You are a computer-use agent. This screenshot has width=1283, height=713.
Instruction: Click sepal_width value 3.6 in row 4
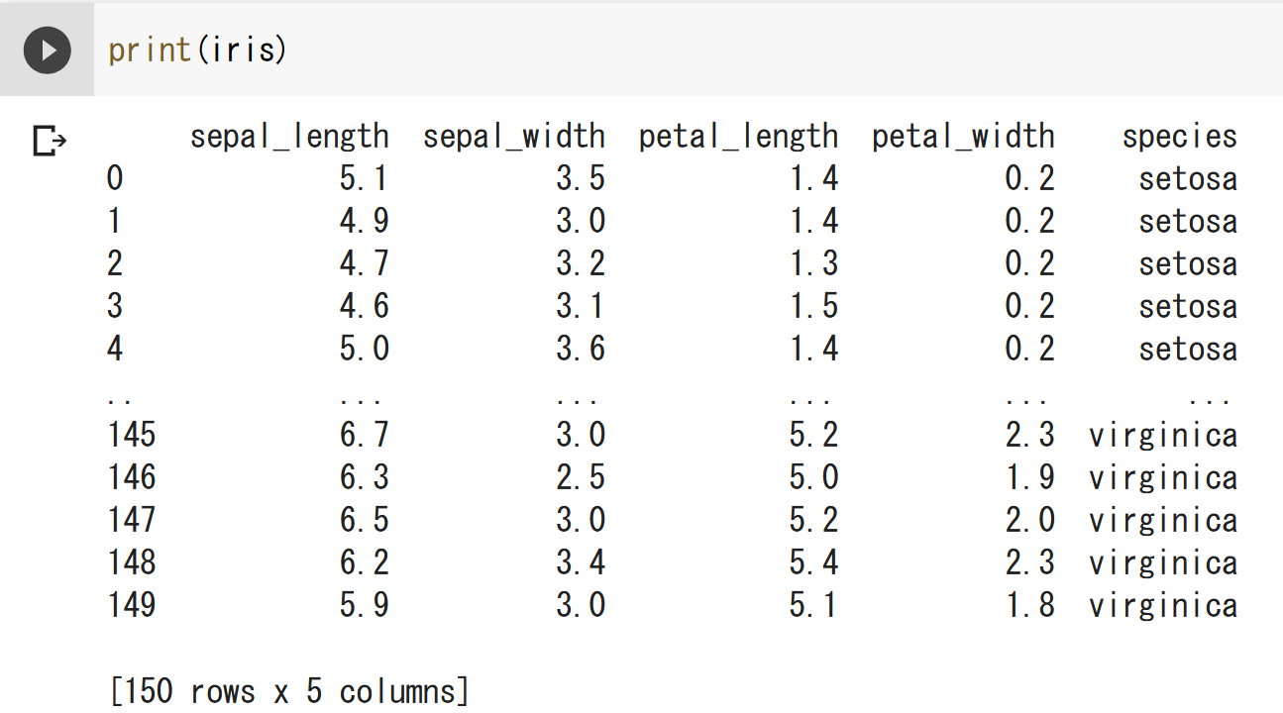[x=580, y=350]
